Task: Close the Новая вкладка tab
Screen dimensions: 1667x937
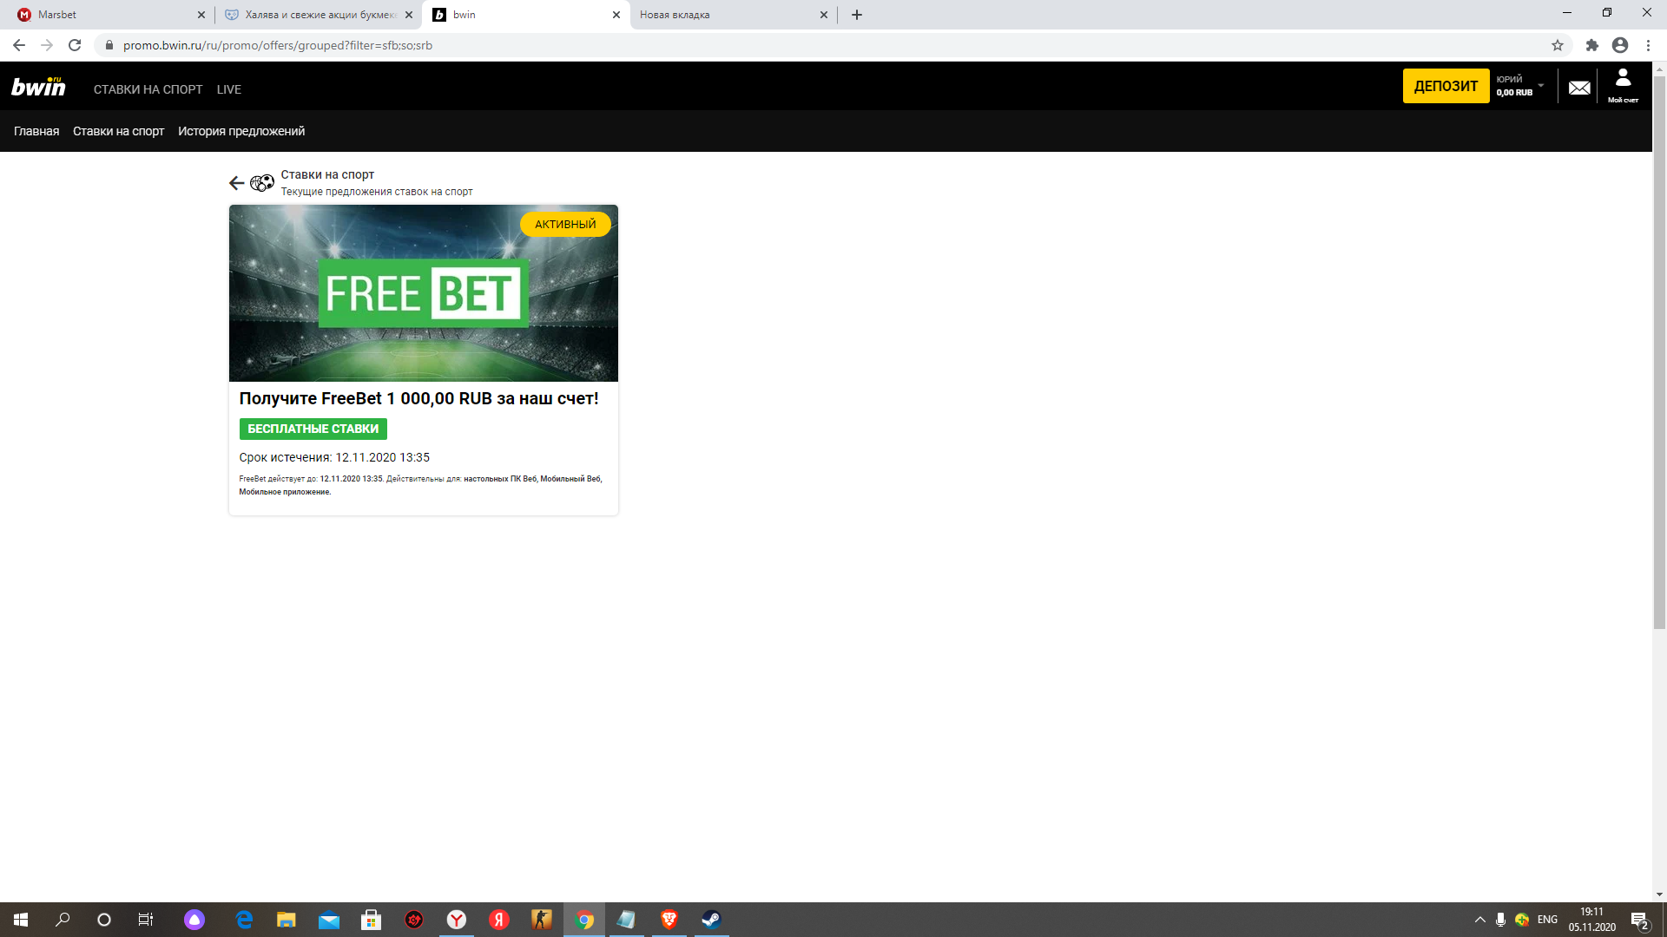Action: 824,15
